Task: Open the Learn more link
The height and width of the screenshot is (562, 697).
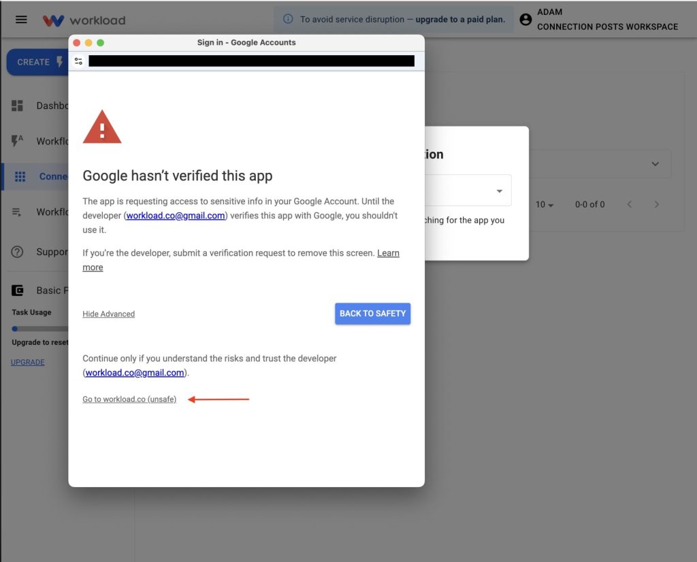Action: (388, 253)
